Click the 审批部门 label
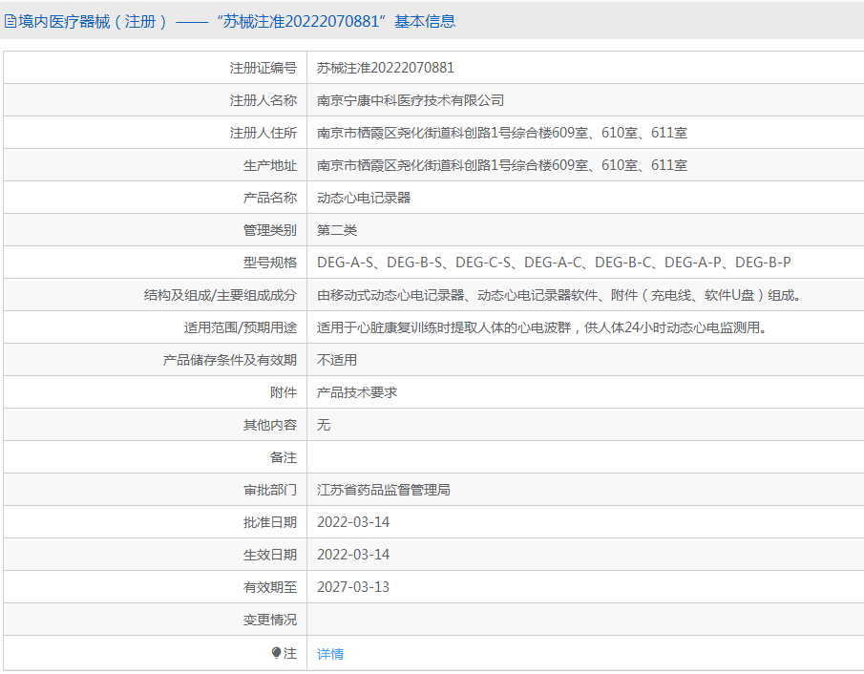 pos(270,490)
